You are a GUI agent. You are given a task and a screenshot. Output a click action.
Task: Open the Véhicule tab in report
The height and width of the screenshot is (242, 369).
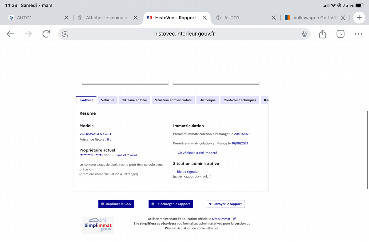point(108,100)
